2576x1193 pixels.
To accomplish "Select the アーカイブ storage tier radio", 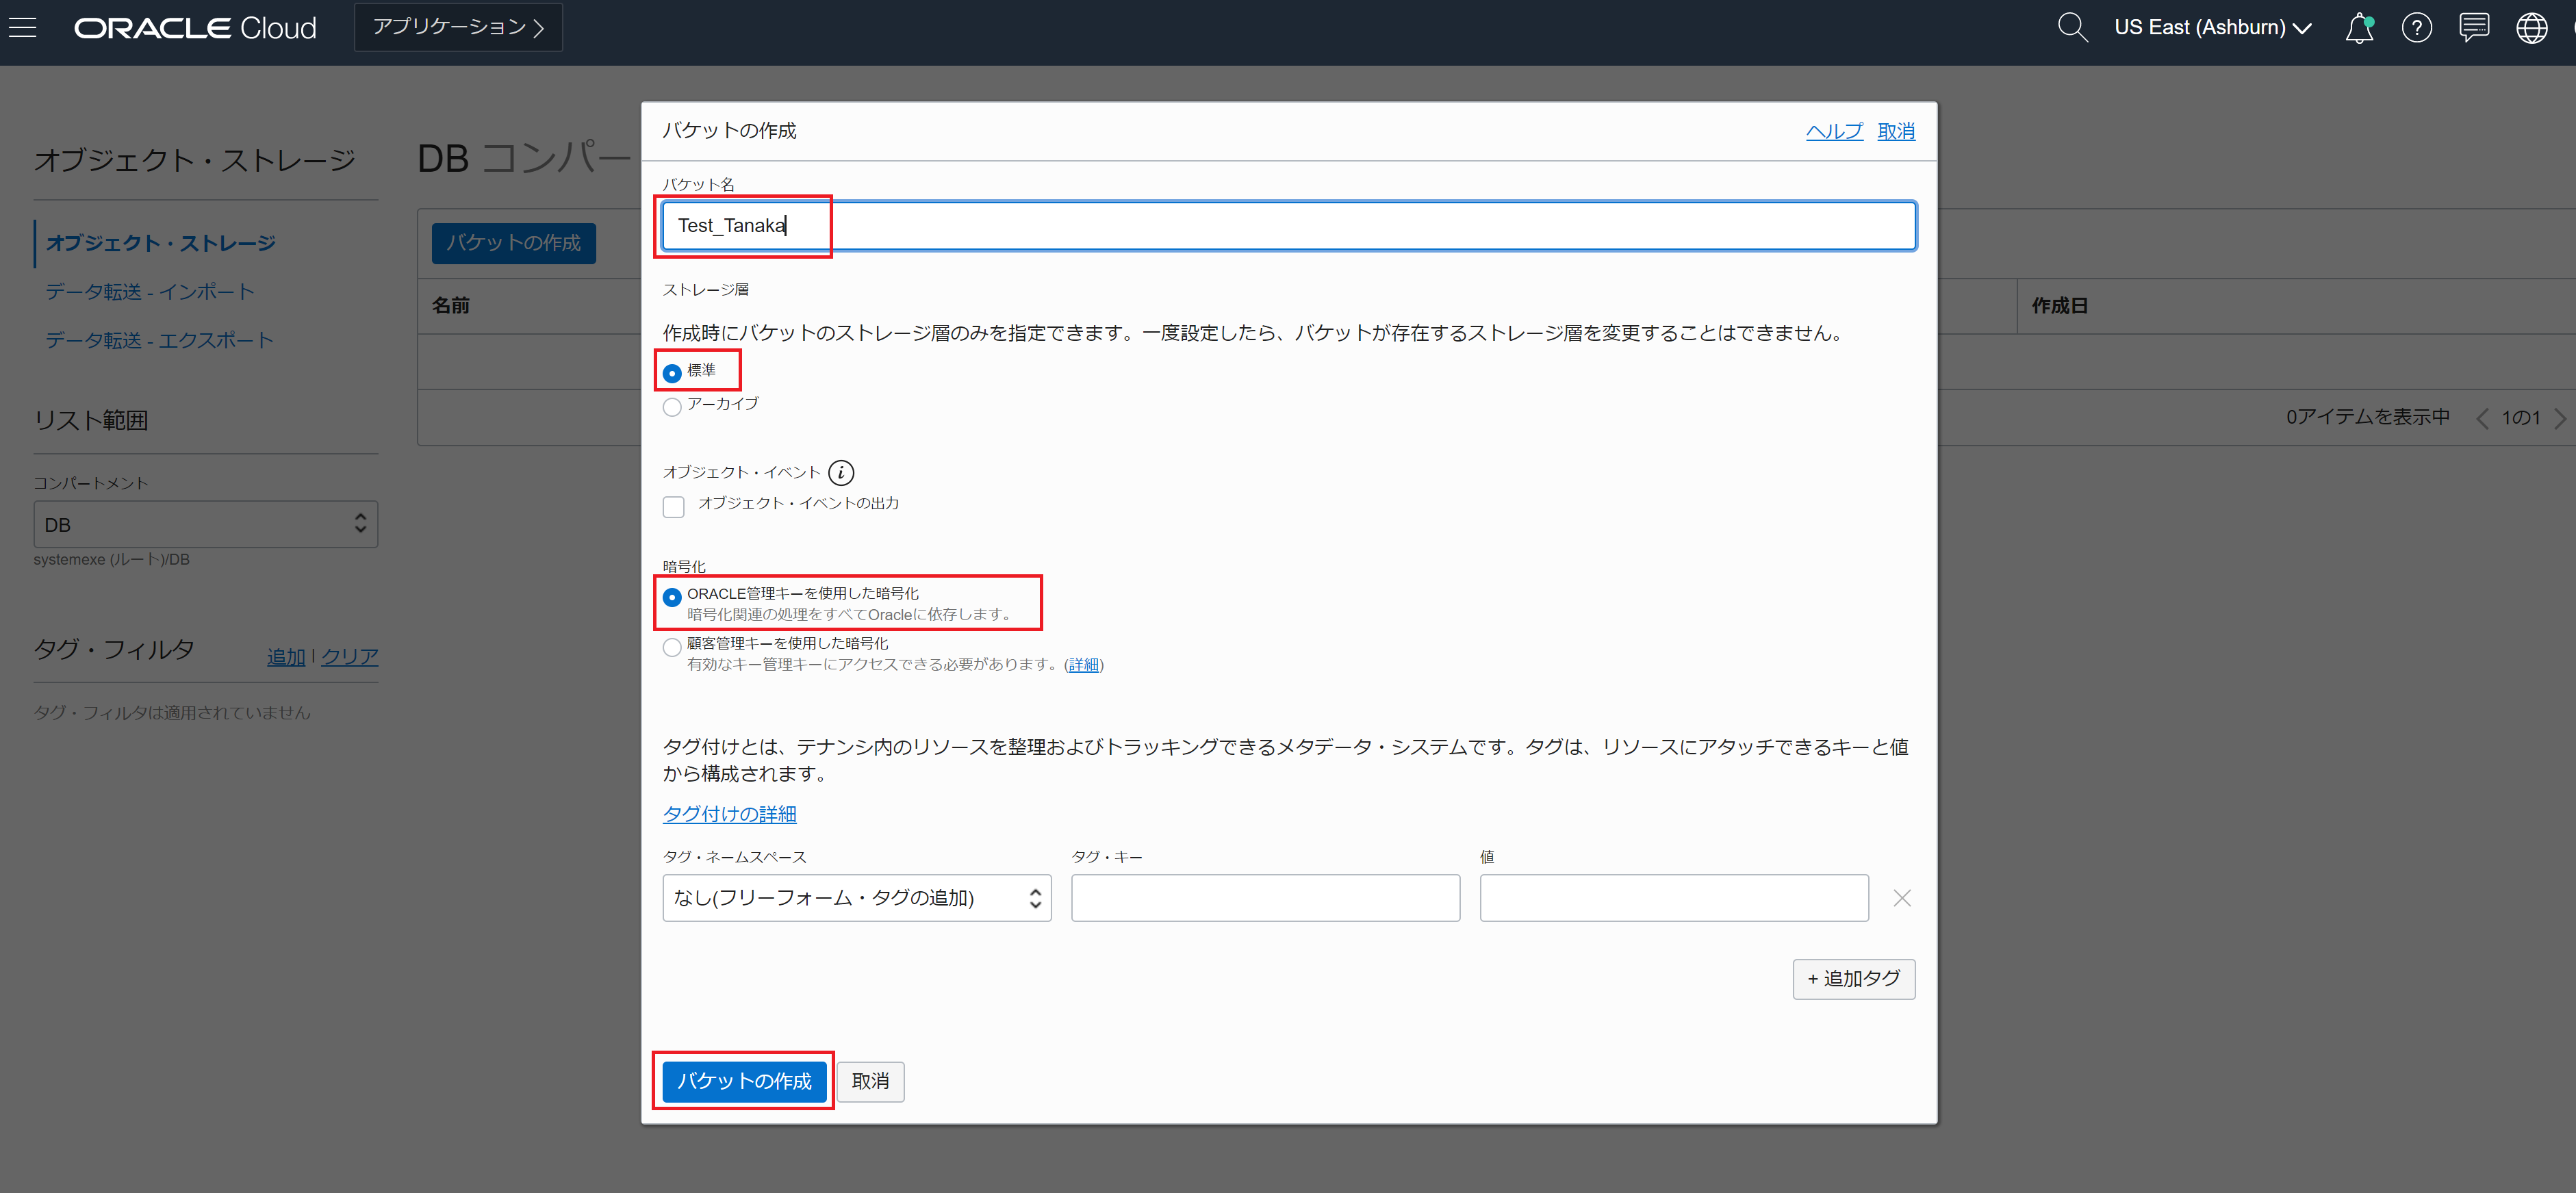I will pyautogui.click(x=672, y=406).
